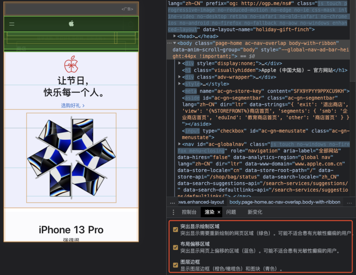Open the drawer's three-dot kebab menu
The image size is (356, 275).
(x=173, y=212)
